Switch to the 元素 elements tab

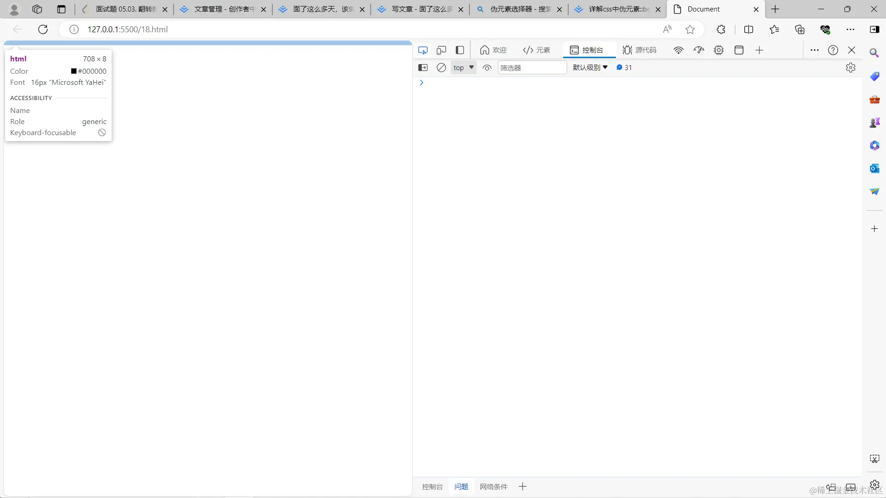(537, 50)
